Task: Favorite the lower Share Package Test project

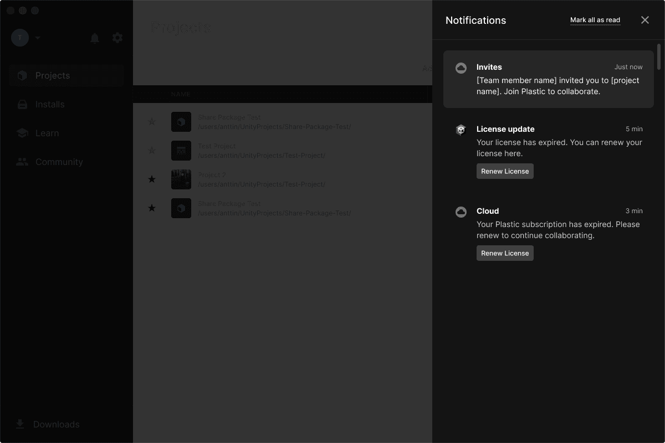Action: coord(151,208)
